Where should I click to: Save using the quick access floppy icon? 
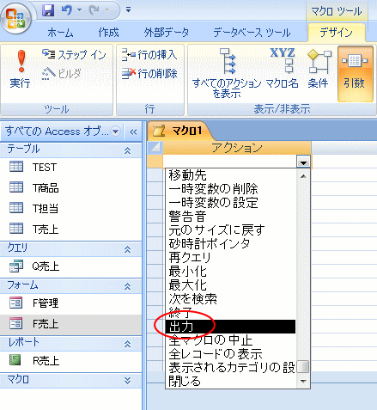coord(48,10)
